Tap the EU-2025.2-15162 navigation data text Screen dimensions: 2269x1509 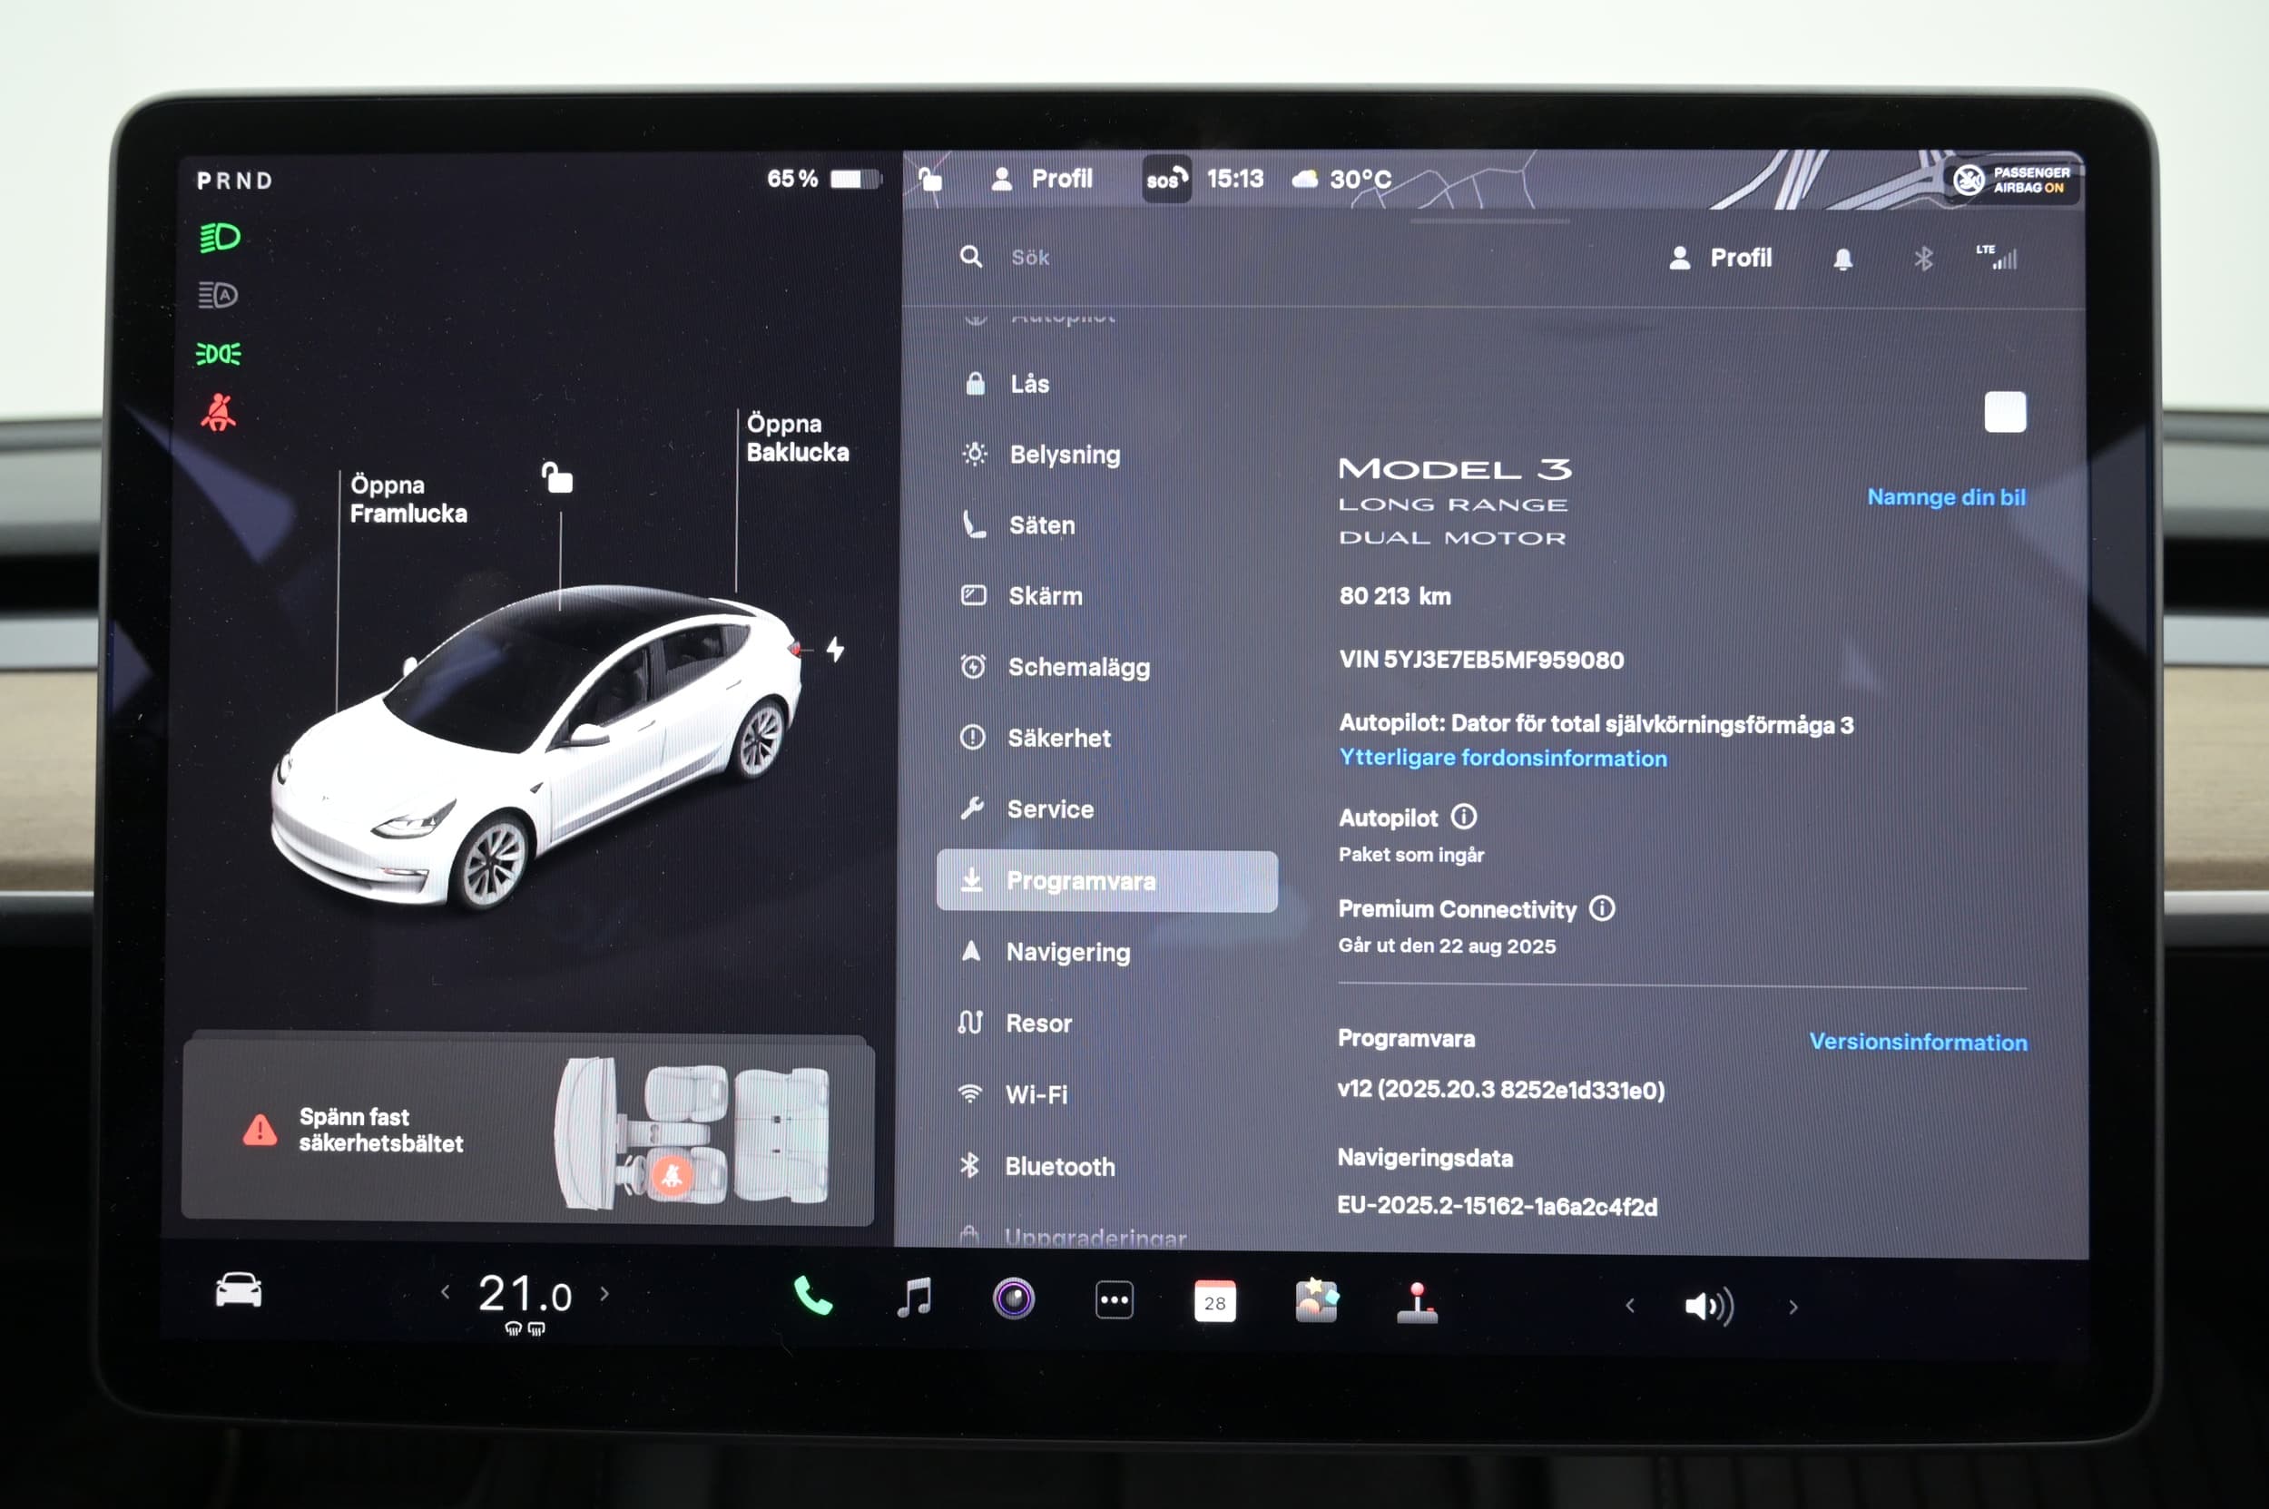[1497, 1207]
